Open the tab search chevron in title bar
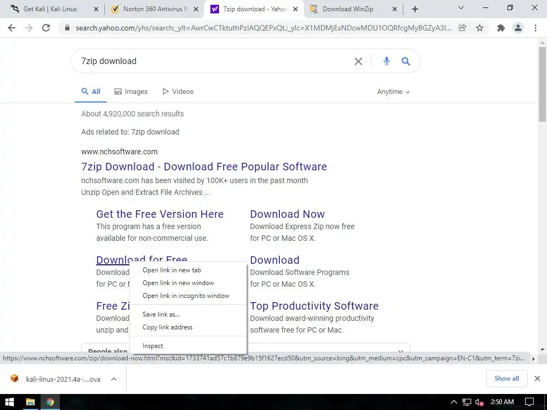The width and height of the screenshot is (547, 410). pyautogui.click(x=461, y=7)
